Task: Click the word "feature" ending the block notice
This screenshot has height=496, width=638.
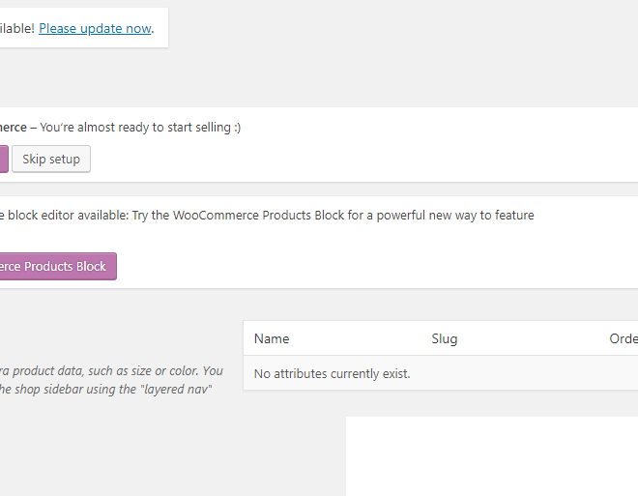Action: pyautogui.click(x=514, y=215)
